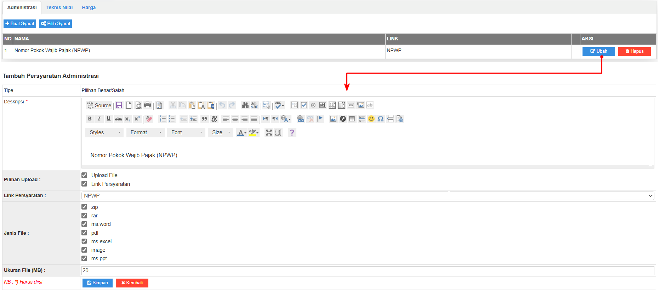
Task: Click the Print icon in editor toolbar
Action: (148, 105)
